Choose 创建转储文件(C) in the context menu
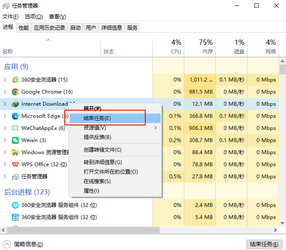Viewport: 286px width, 250px height. click(115, 150)
